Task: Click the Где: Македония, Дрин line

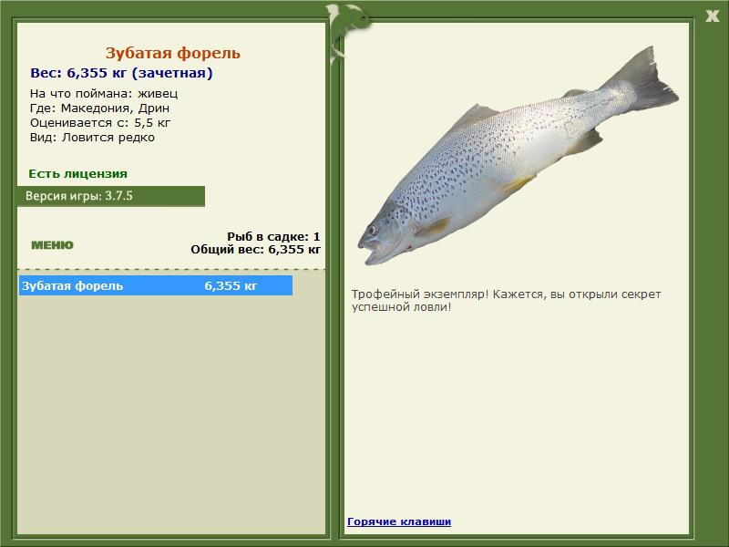Action: [x=99, y=108]
